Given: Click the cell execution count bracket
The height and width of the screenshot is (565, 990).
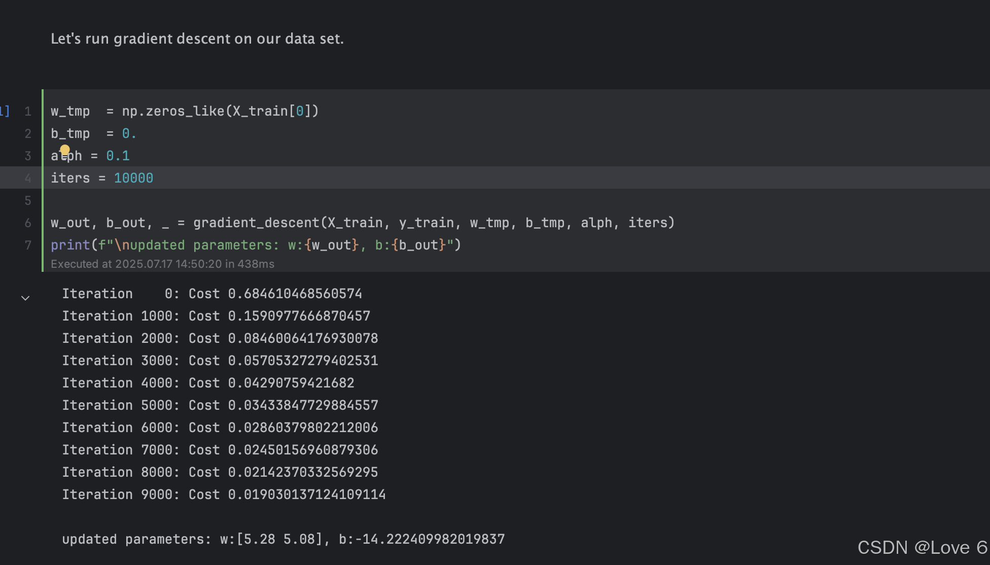Looking at the screenshot, I should 5,111.
